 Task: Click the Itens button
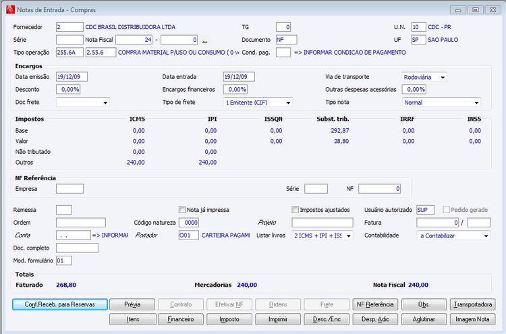pyautogui.click(x=133, y=319)
